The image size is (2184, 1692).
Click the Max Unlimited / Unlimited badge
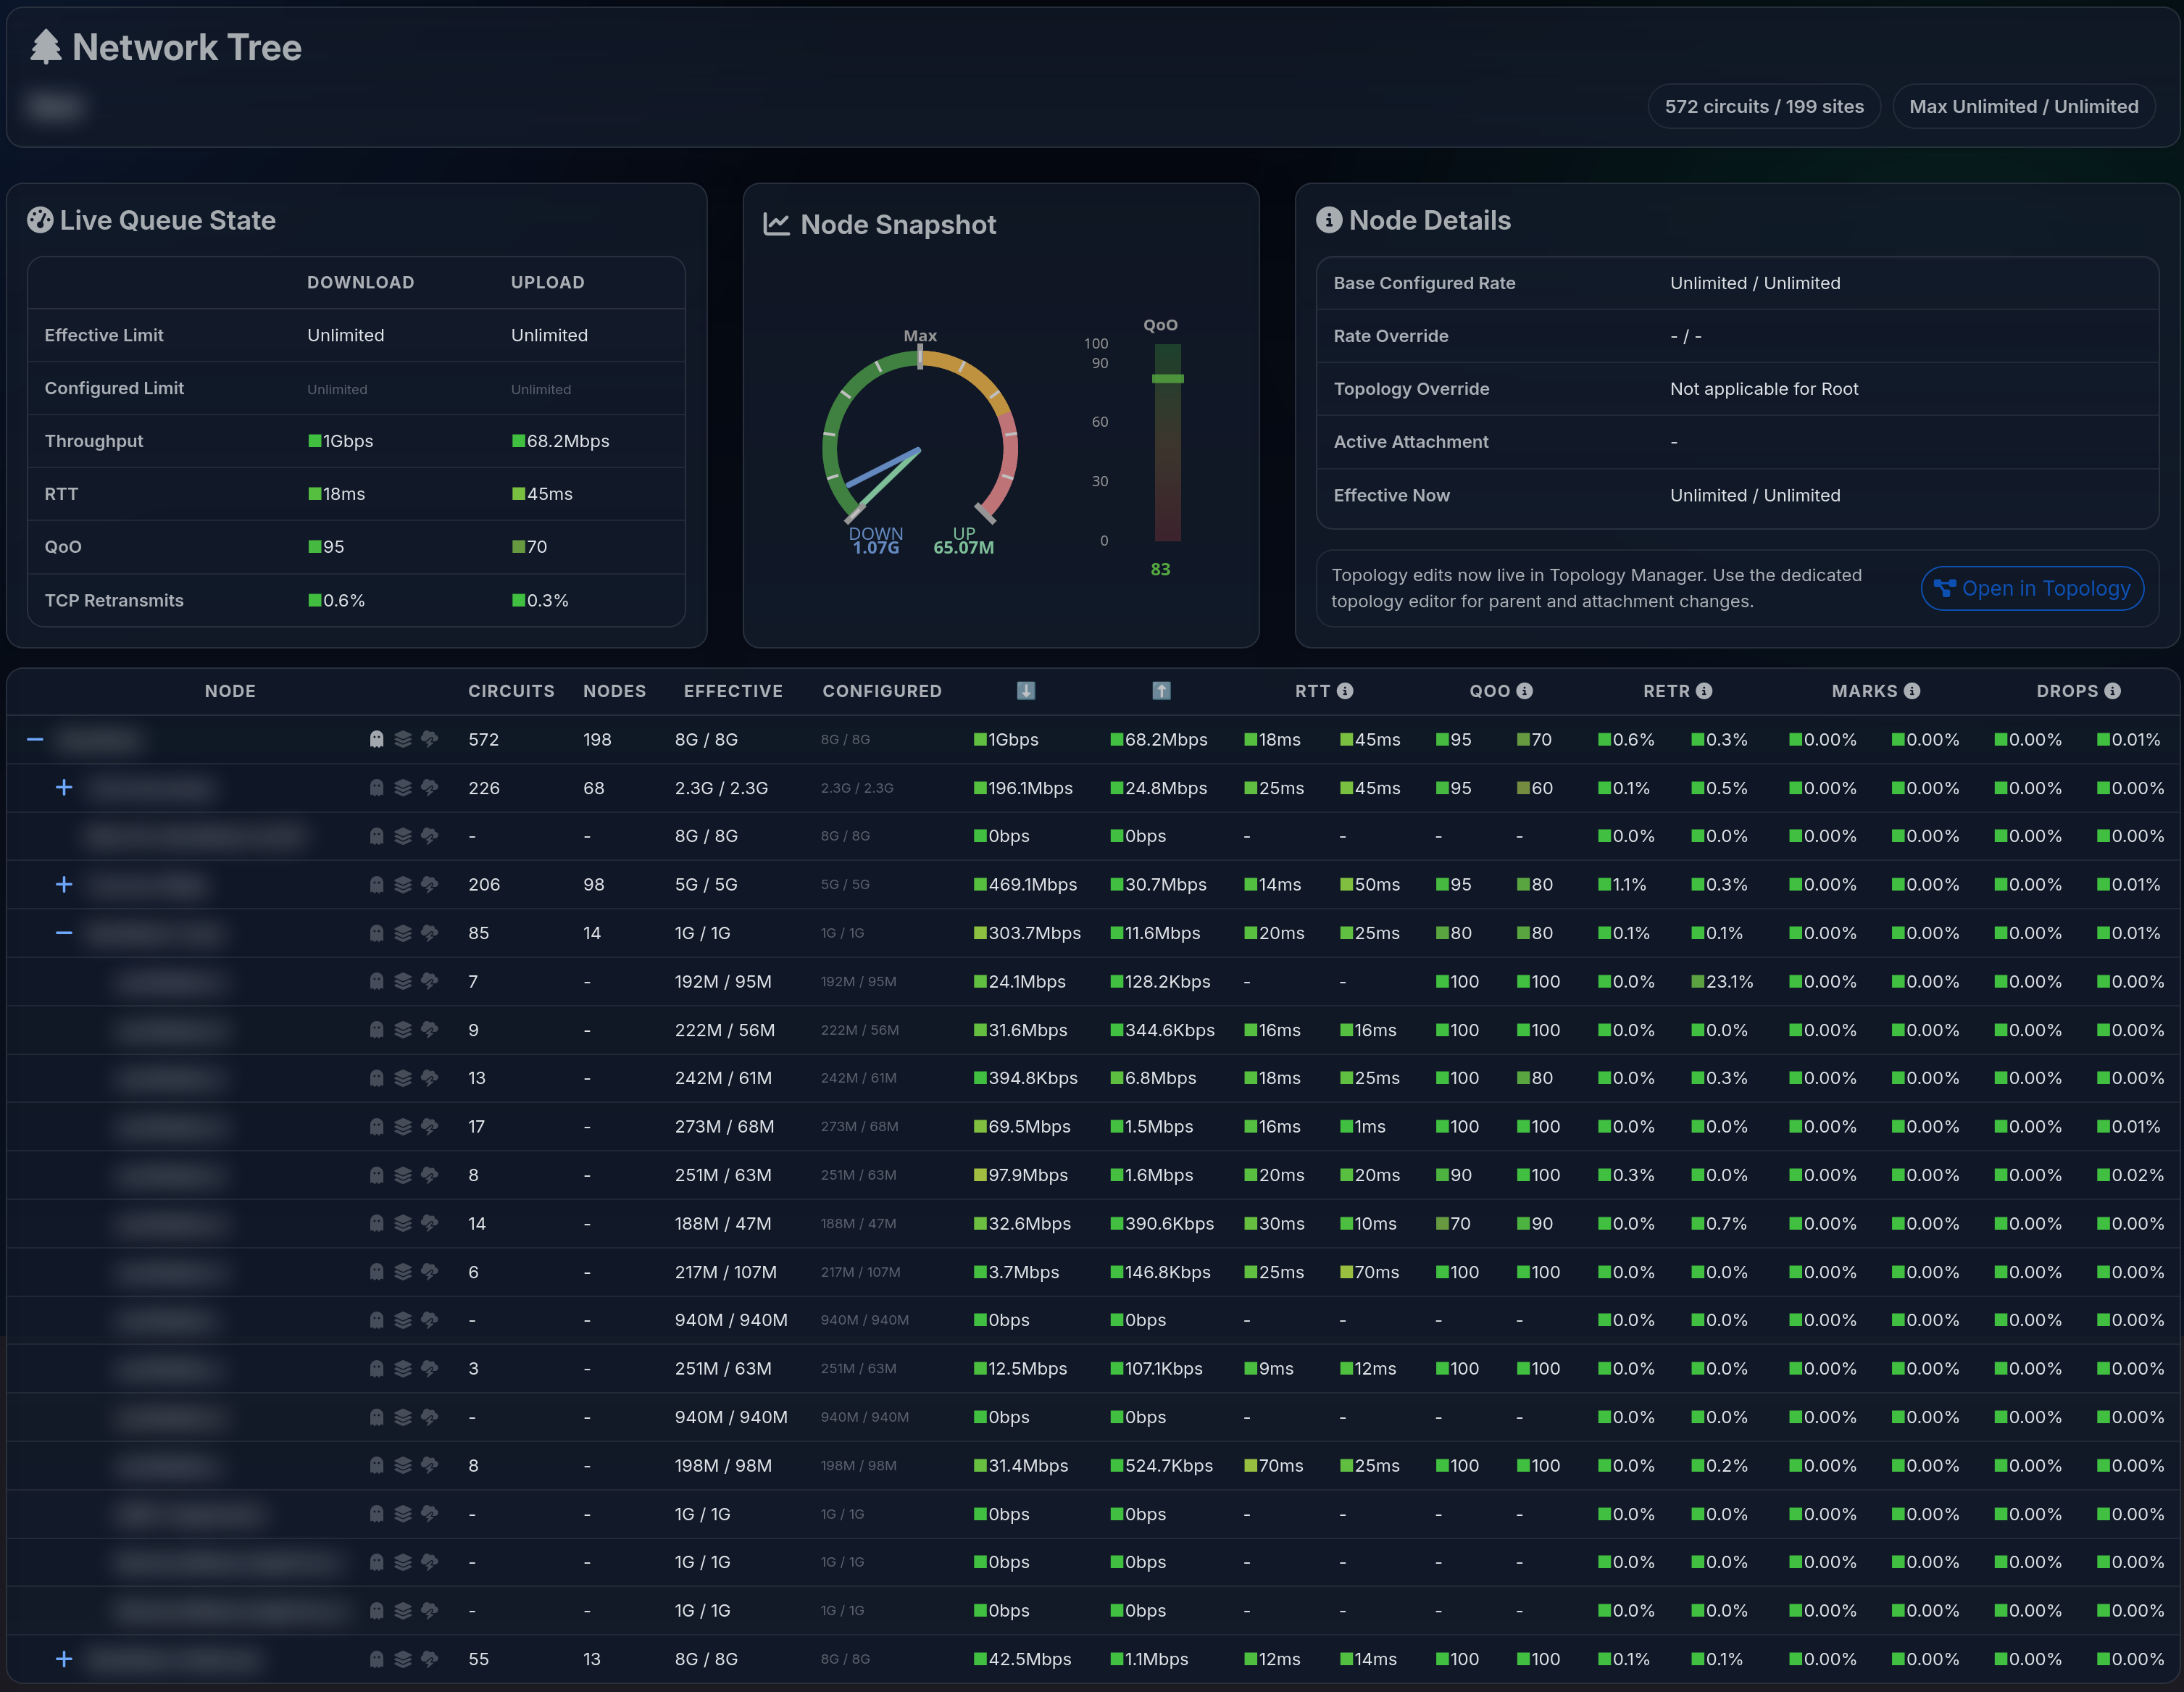coord(2024,106)
